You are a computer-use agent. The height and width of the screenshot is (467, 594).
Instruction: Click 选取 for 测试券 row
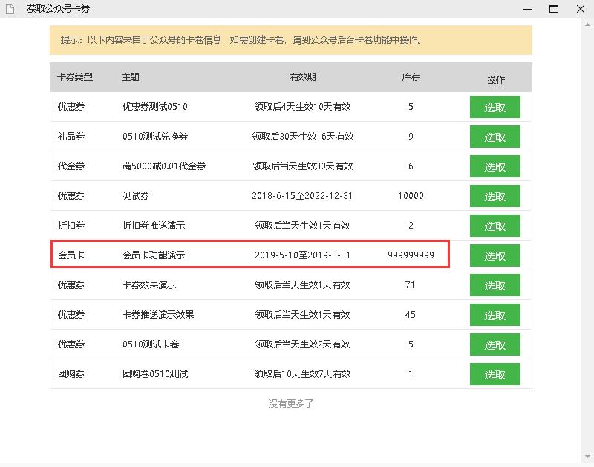(x=495, y=196)
